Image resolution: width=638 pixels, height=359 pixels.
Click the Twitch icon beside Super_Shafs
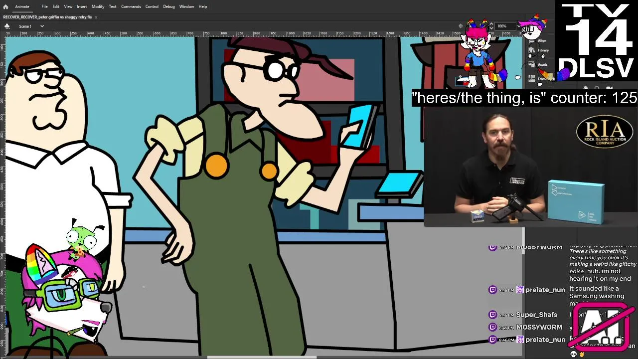coord(492,315)
